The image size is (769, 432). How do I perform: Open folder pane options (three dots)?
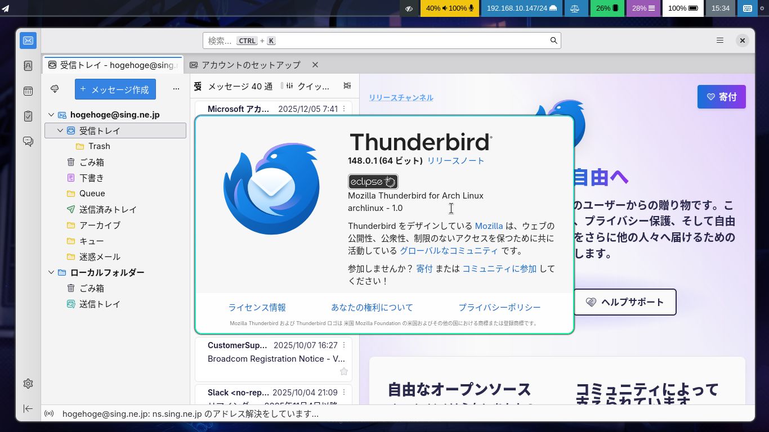[x=176, y=89]
